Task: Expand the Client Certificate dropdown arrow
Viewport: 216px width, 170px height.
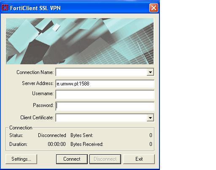Action: tap(150, 118)
